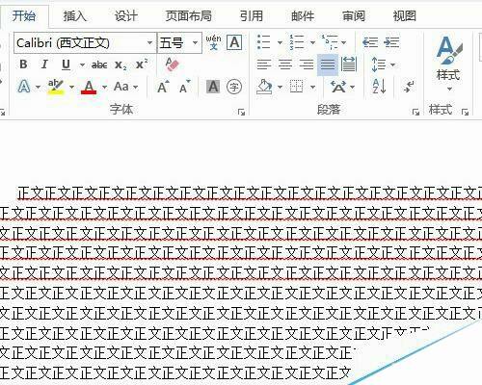Image resolution: width=482 pixels, height=385 pixels.
Task: Open the 审阅 ribbon tab
Action: pos(354,16)
